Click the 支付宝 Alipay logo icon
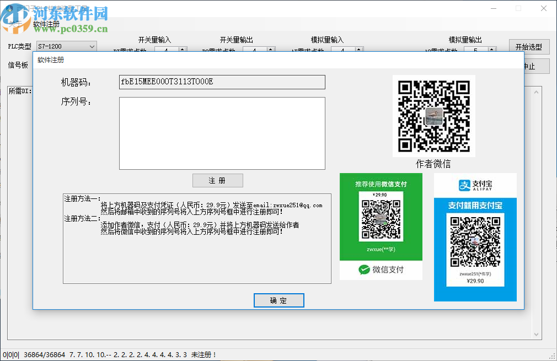 point(464,185)
